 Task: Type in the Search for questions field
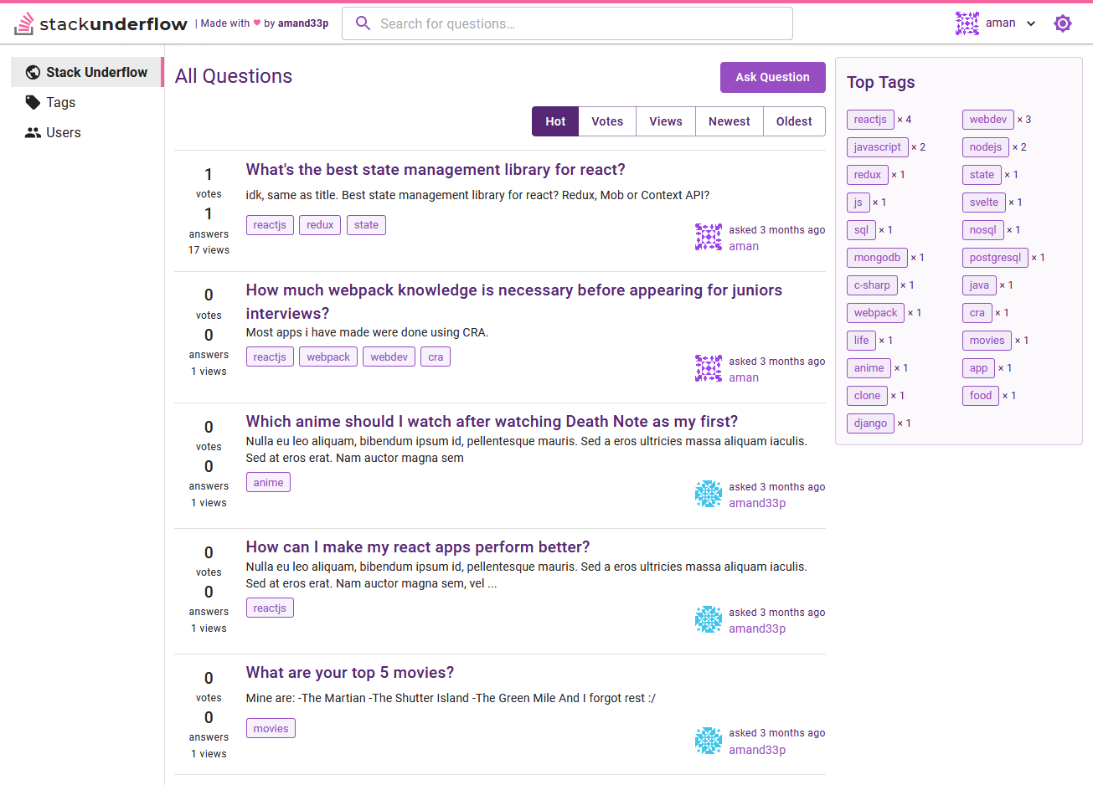coord(578,23)
